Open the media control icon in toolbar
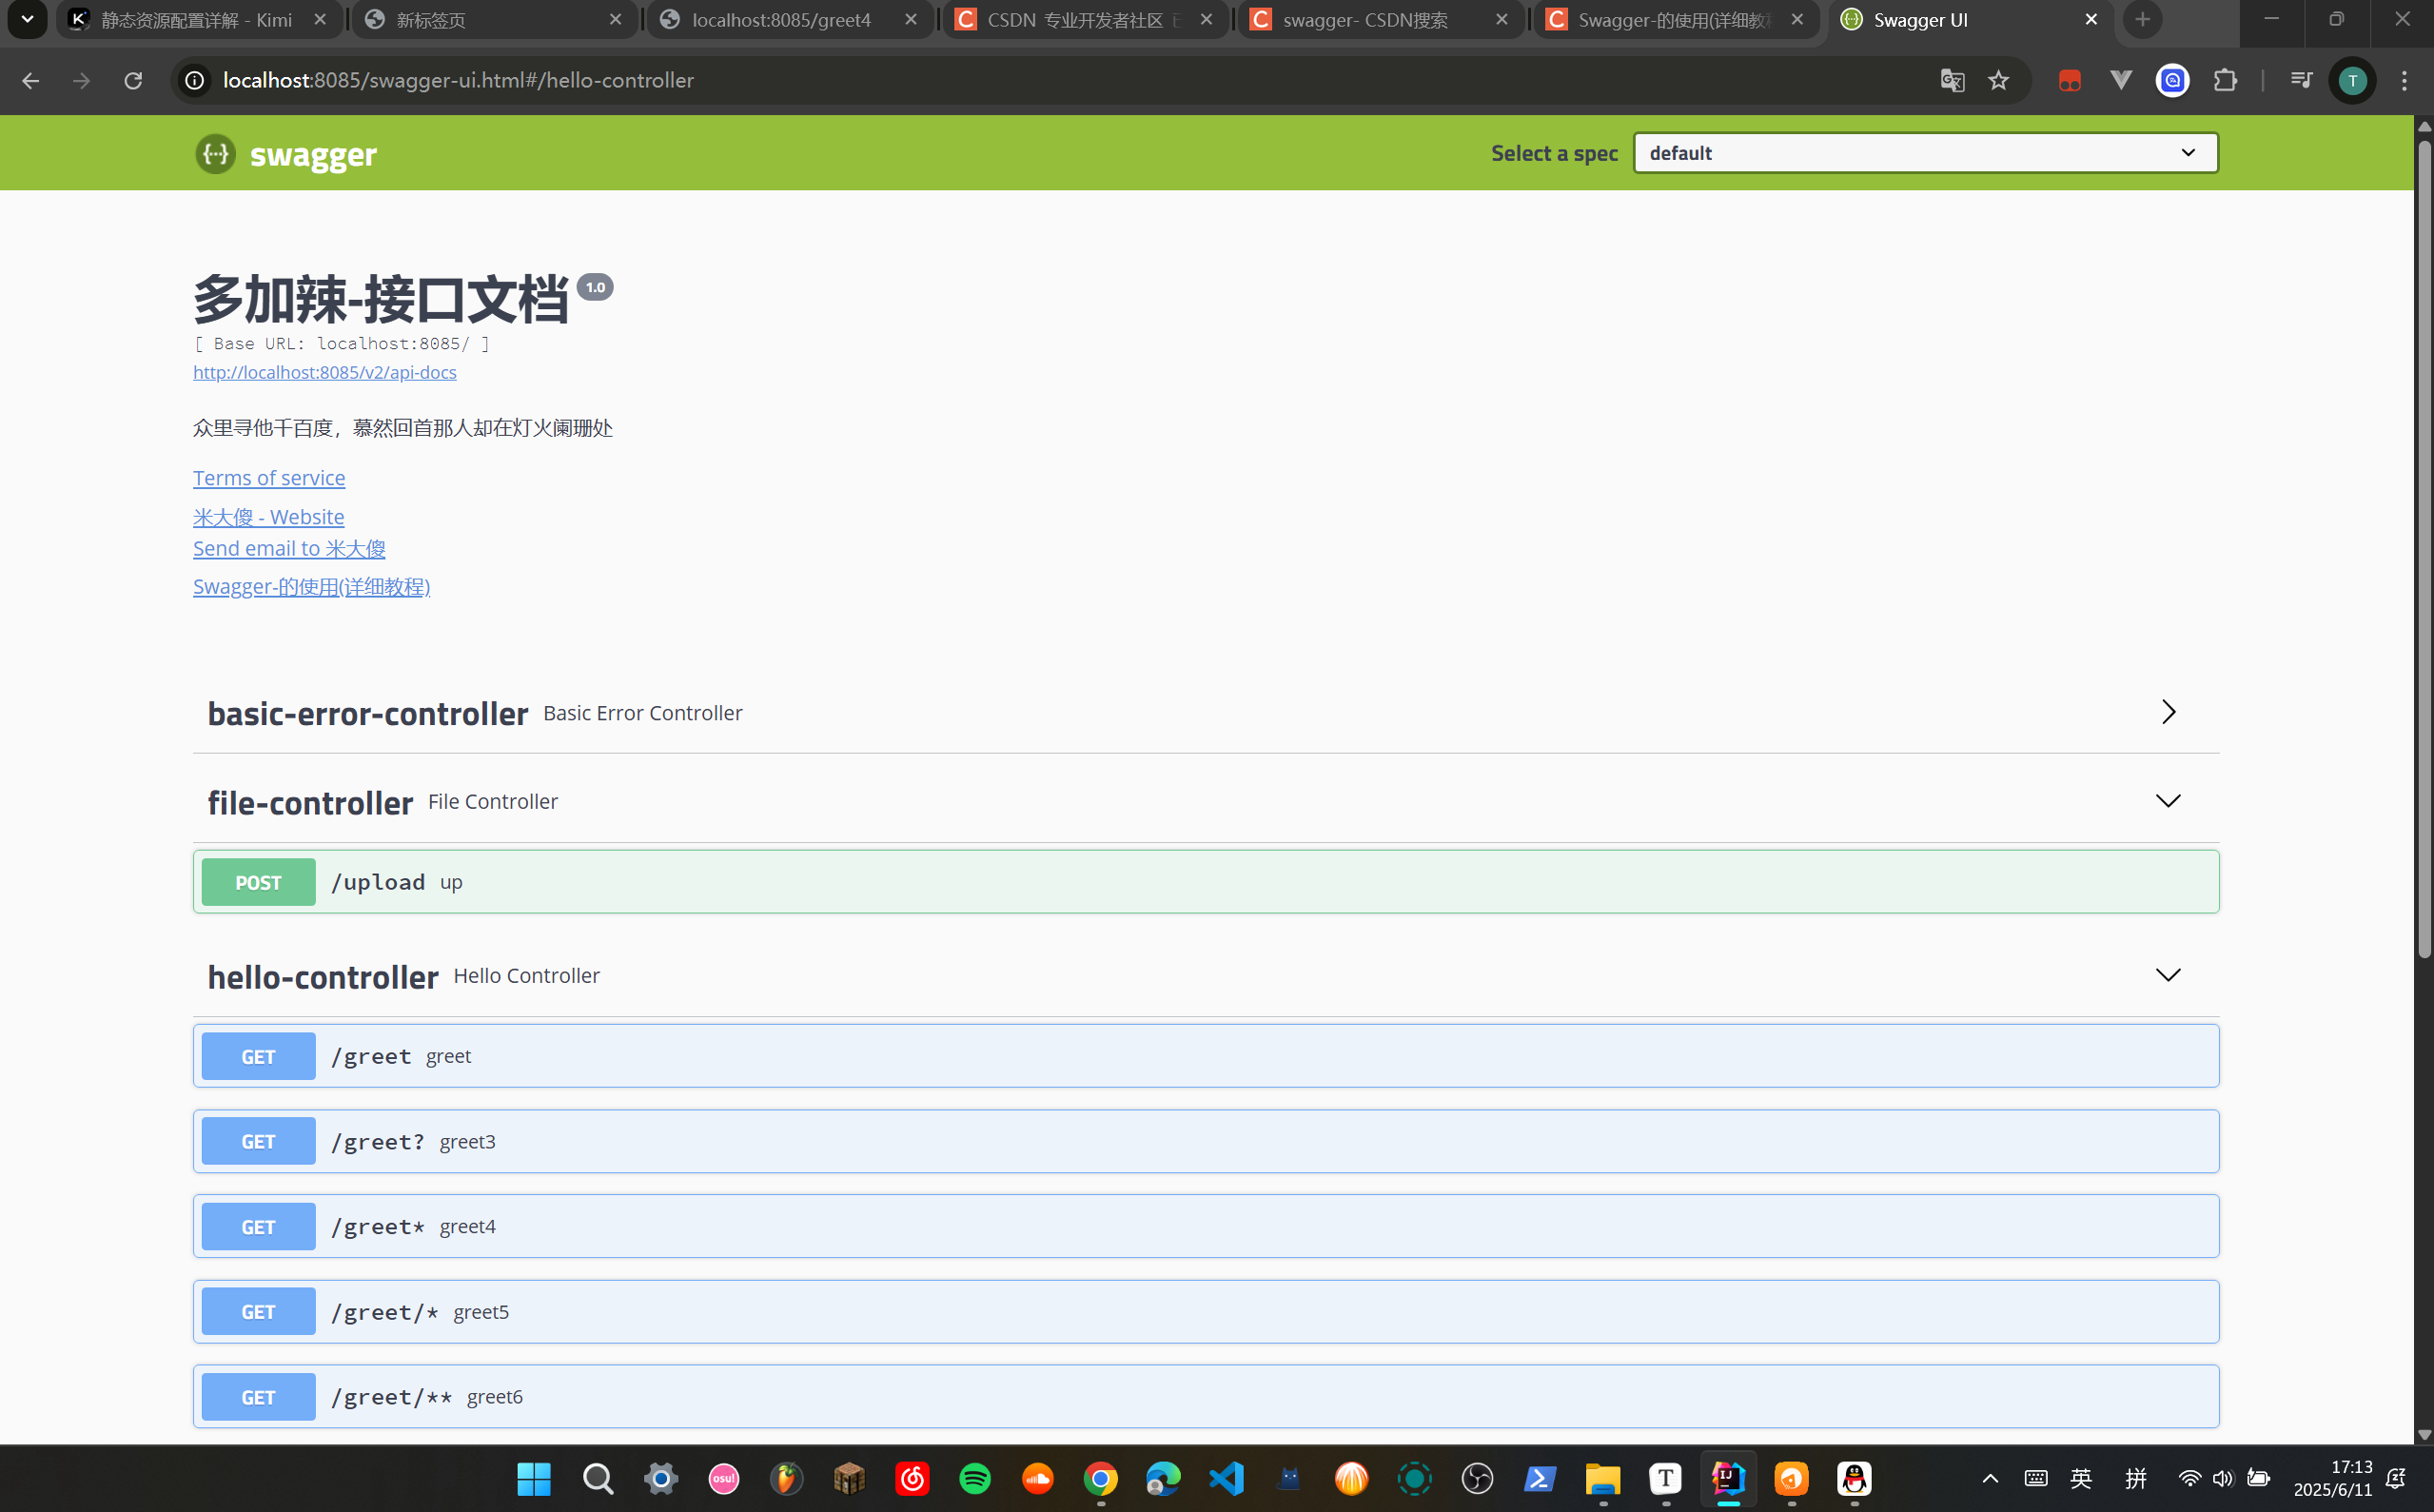 coord(2300,80)
